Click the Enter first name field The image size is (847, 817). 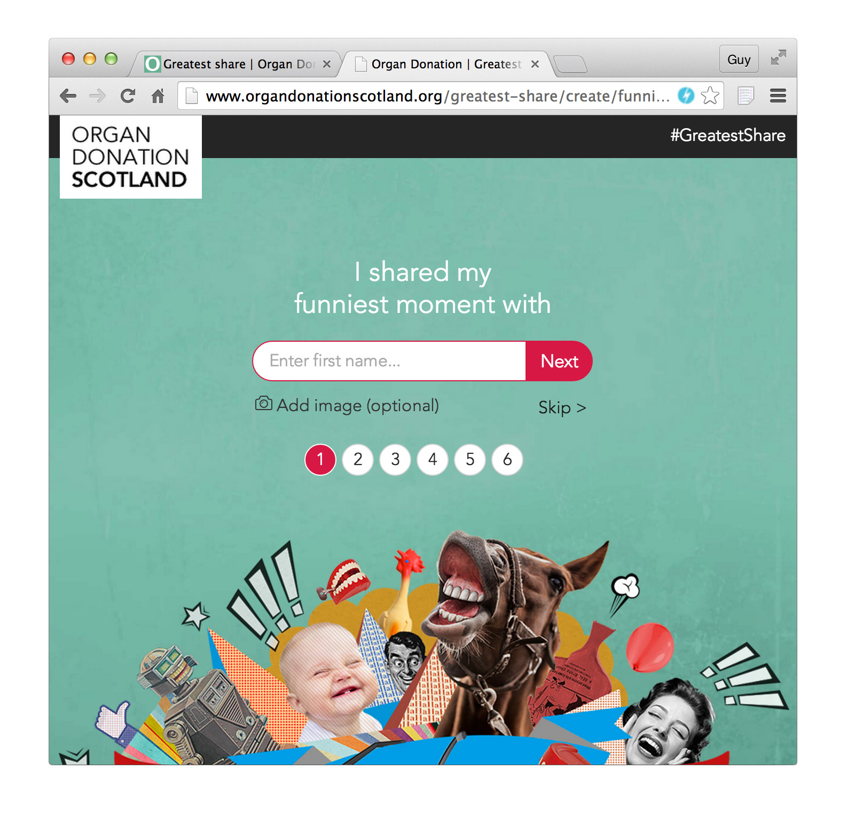click(389, 361)
